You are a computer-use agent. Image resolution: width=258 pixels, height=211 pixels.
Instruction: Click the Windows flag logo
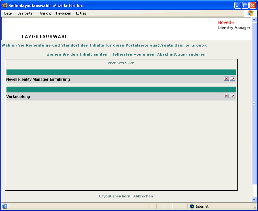[251, 13]
